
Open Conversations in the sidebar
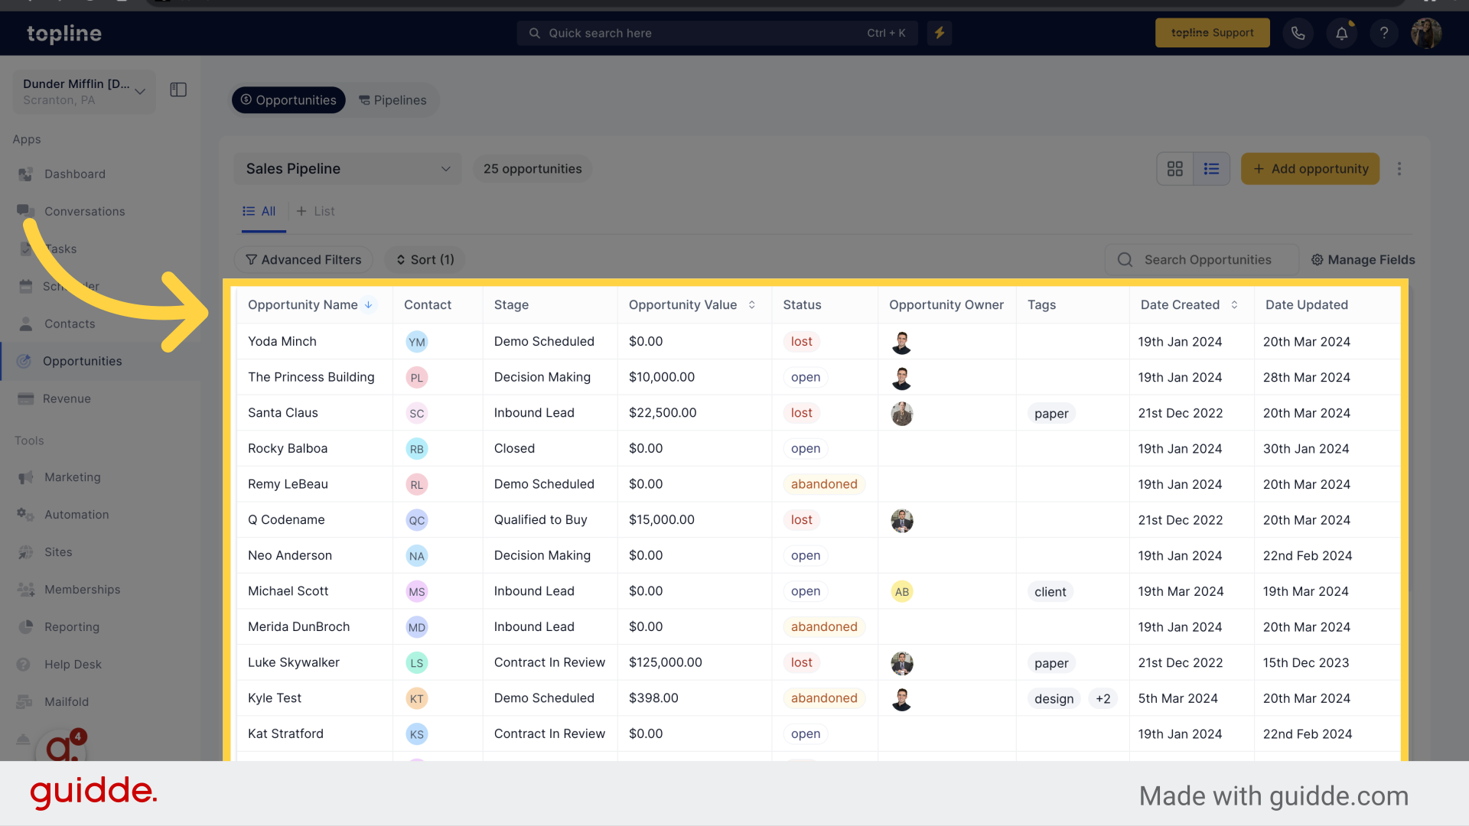[x=84, y=212]
